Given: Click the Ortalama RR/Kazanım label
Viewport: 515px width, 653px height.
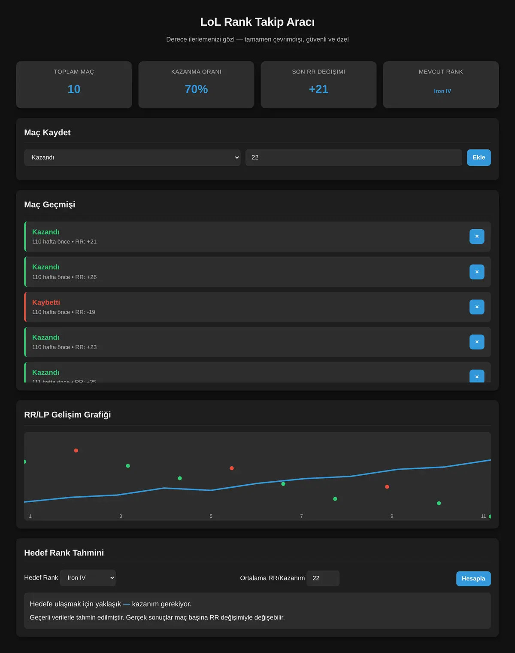Looking at the screenshot, I should coord(273,578).
